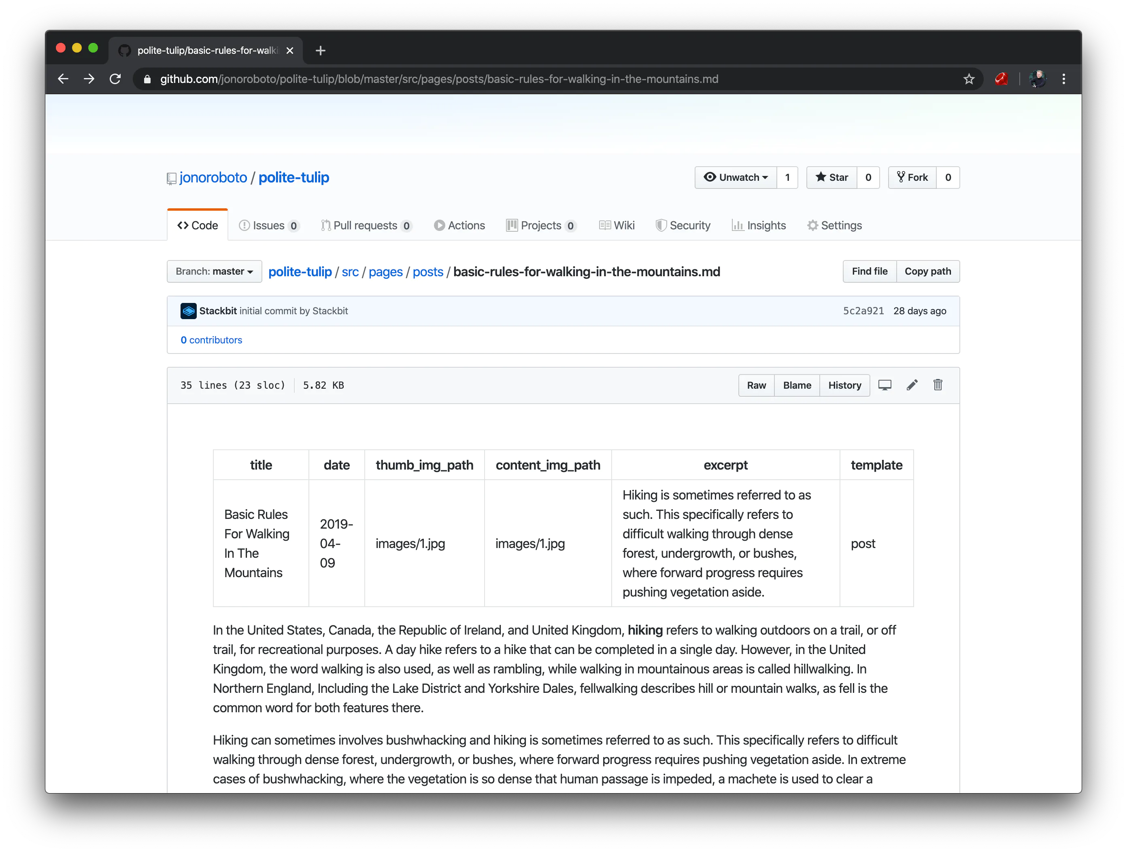Open commit hash 5c2a921 link

coord(863,311)
